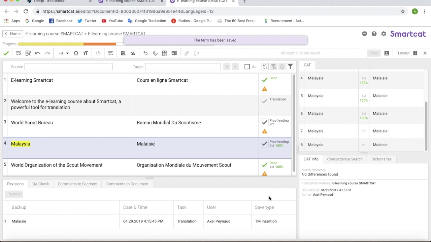
Task: Select CAT result 7 Malaysia TB row
Action: [x=362, y=131]
